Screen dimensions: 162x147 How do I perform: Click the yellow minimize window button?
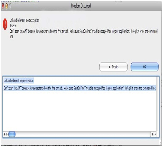pos(6,6)
